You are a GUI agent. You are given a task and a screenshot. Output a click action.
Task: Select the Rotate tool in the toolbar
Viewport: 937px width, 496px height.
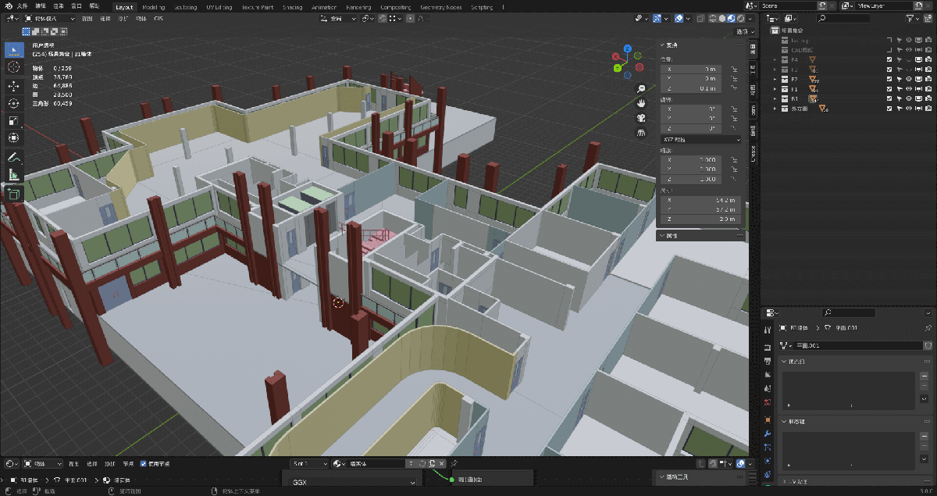[13, 104]
